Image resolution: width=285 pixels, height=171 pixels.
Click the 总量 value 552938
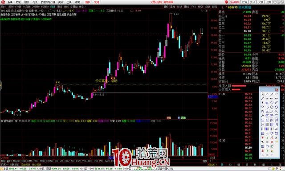246,66
